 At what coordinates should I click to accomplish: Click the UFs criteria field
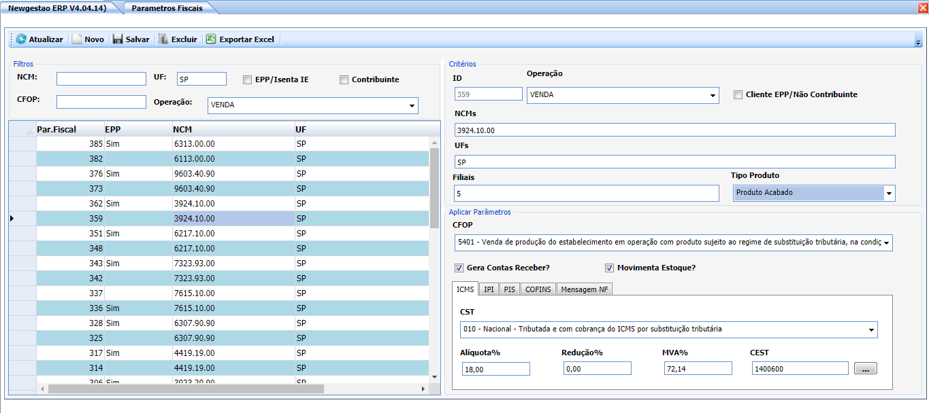[675, 162]
